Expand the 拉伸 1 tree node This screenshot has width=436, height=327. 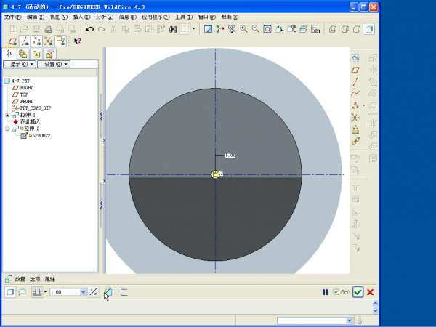pos(7,115)
